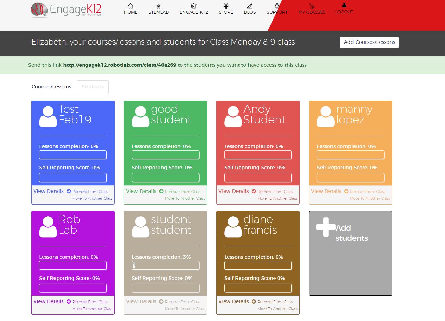Screen dimensions: 445x321
Task: Click the EngageK12 logo icon
Action: (39, 10)
